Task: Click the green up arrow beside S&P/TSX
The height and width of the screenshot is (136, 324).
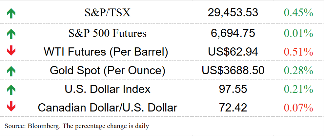Action: 11,14
